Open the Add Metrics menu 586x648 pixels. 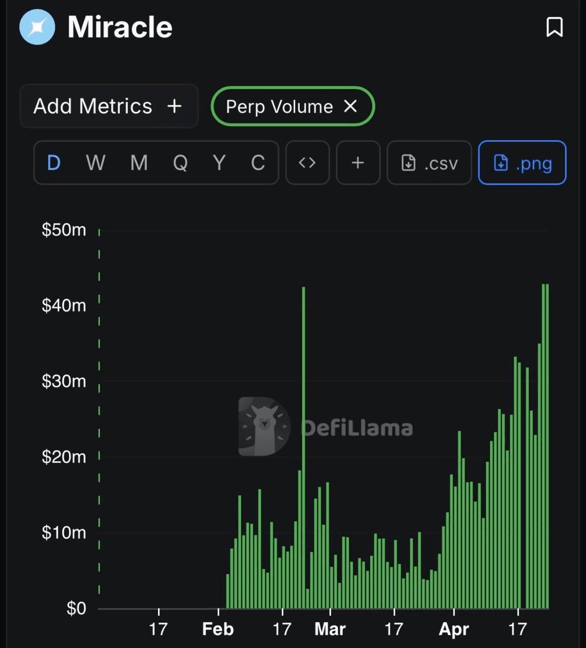click(x=108, y=106)
